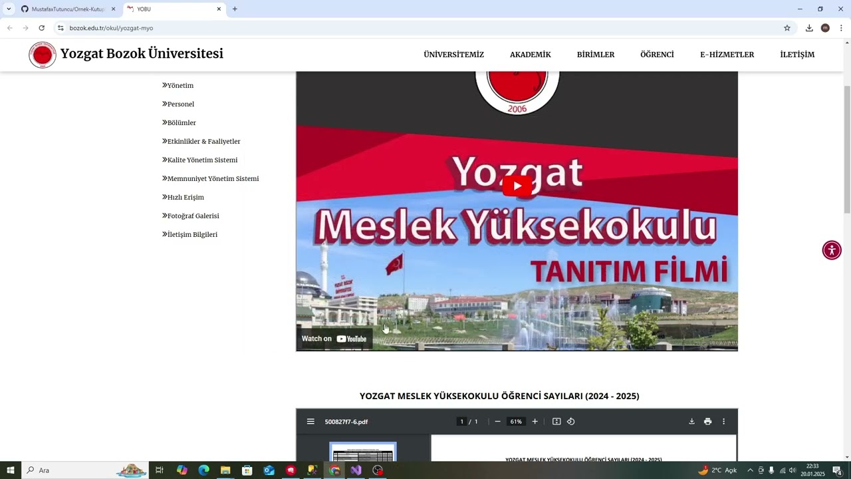
Task: Open a new browser tab
Action: click(x=235, y=9)
